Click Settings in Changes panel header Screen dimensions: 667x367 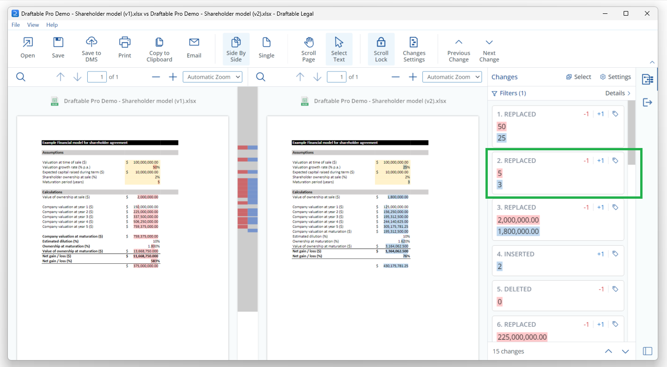(x=615, y=77)
